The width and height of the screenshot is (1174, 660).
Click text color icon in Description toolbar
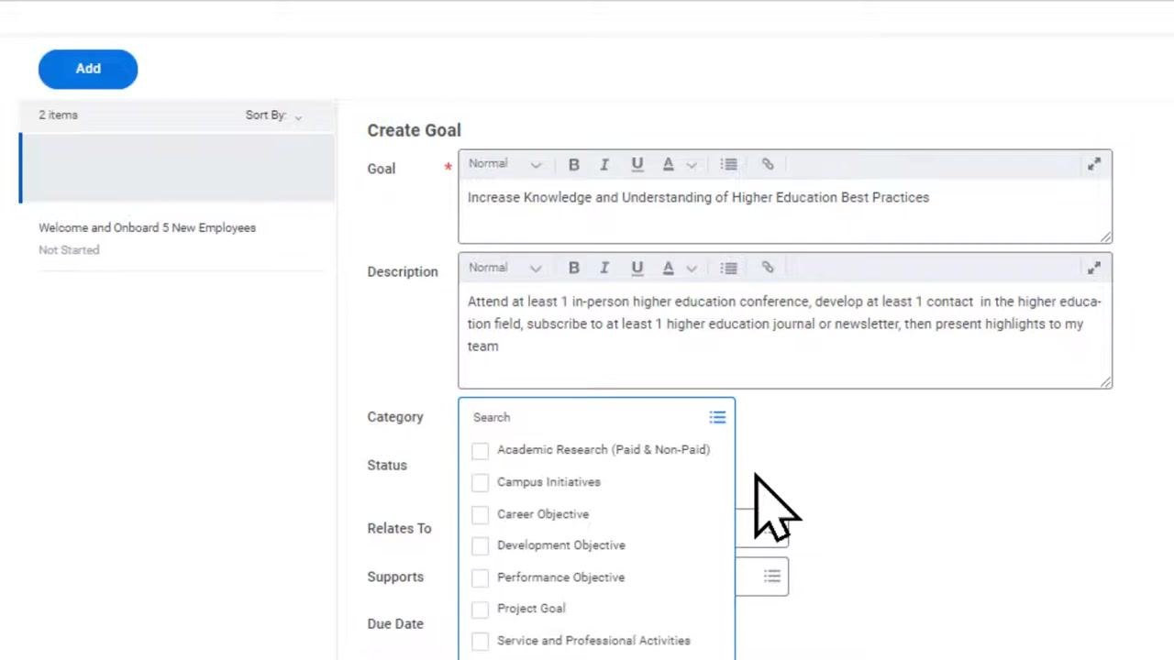click(669, 268)
